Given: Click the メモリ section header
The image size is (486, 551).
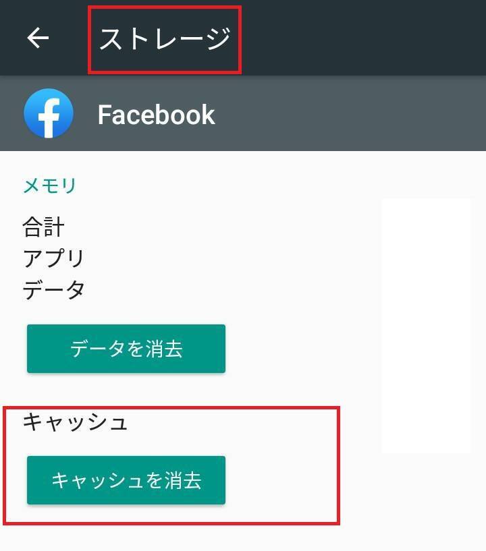Looking at the screenshot, I should pyautogui.click(x=49, y=185).
